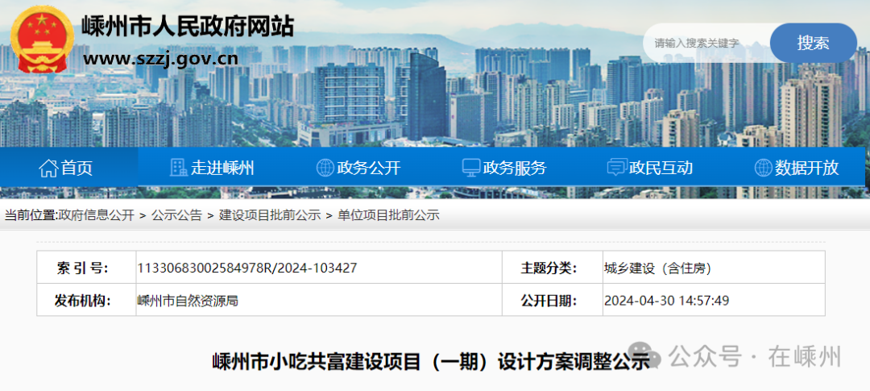Click the chat bubble icon beside 政民互动

616,168
